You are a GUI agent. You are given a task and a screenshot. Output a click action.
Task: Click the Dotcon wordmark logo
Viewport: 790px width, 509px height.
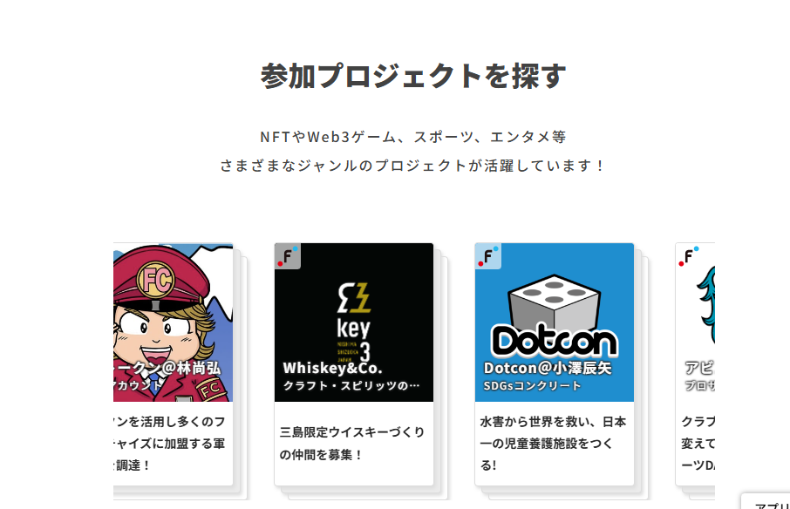click(x=555, y=340)
